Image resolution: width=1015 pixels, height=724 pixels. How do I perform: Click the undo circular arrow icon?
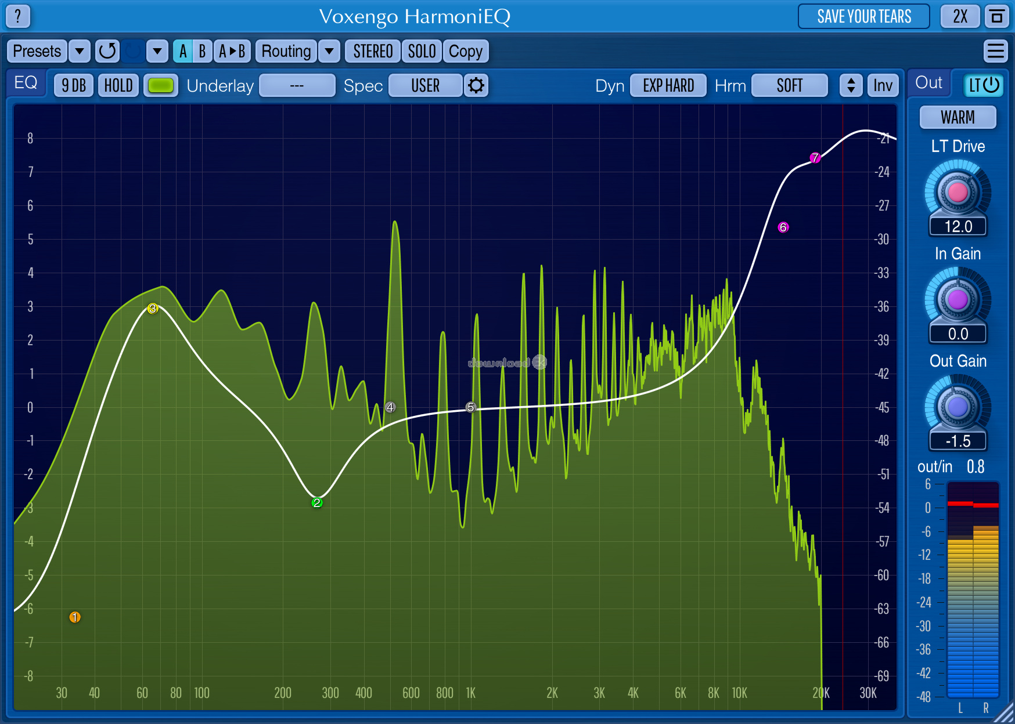click(x=107, y=51)
